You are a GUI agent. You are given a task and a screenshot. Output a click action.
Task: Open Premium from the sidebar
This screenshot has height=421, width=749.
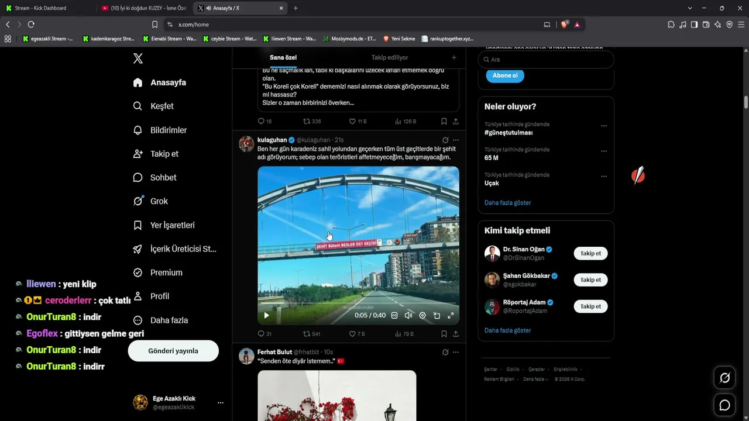(157, 272)
